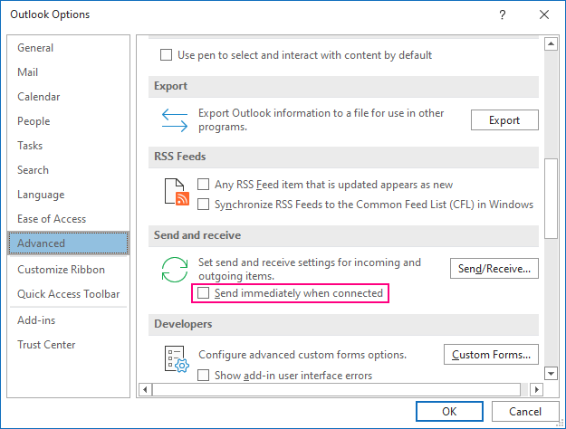566x429 pixels.
Task: Close the Outlook Options dialog
Action: 544,14
